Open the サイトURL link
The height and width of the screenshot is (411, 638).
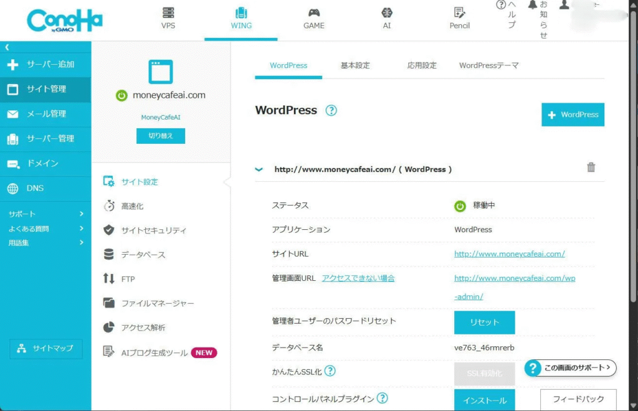(x=510, y=253)
